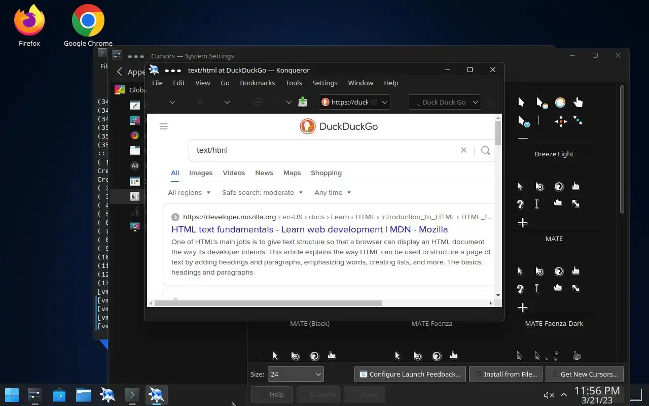Select the MATE-Faenza-Dark cursor theme
Image resolution: width=649 pixels, height=406 pixels.
pos(554,295)
